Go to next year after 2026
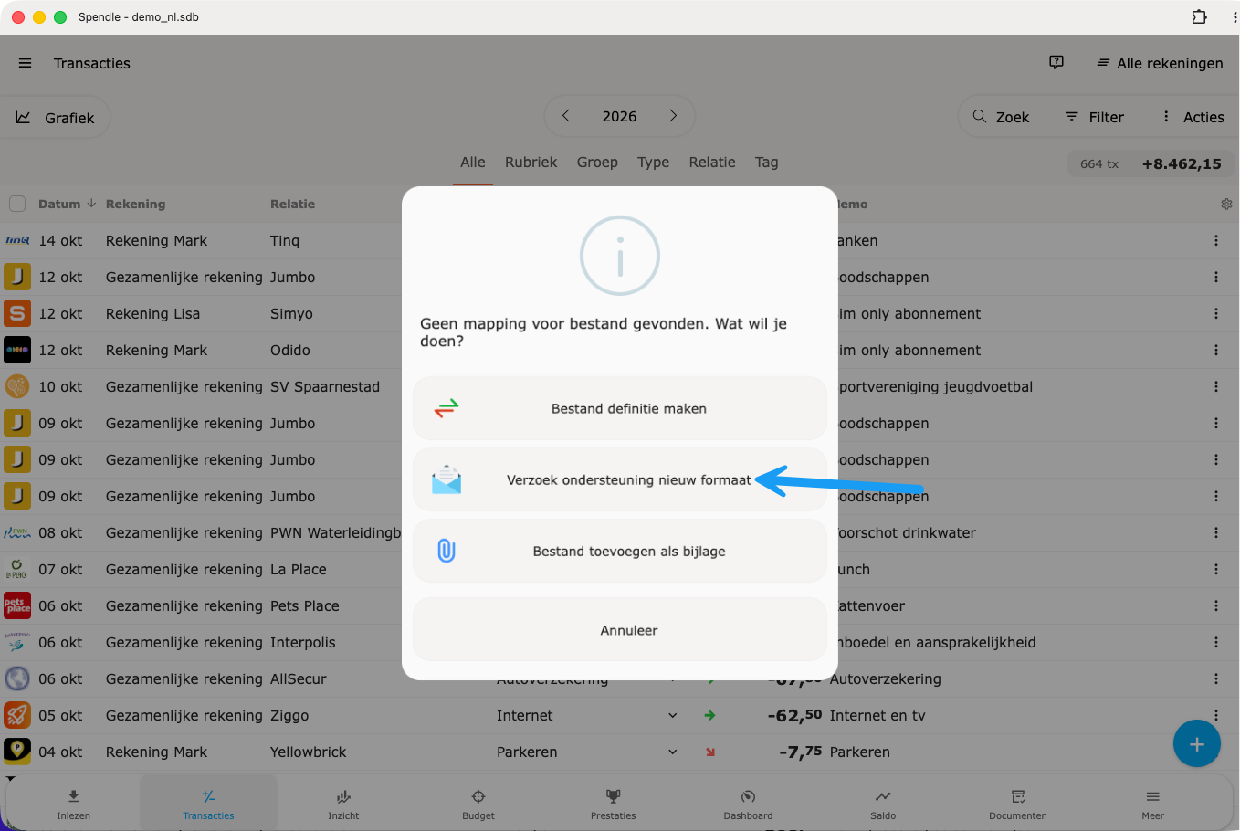This screenshot has height=831, width=1240. 673,116
